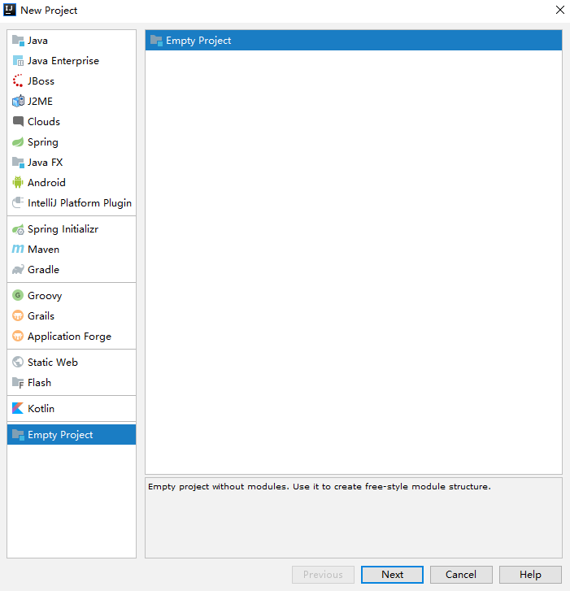The image size is (570, 591).
Task: Choose Application Forge entry
Action: tap(72, 337)
